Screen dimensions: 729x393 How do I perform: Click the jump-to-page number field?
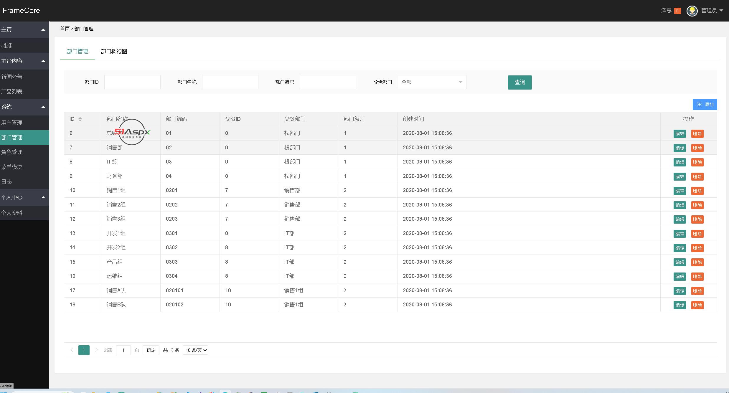pyautogui.click(x=123, y=350)
